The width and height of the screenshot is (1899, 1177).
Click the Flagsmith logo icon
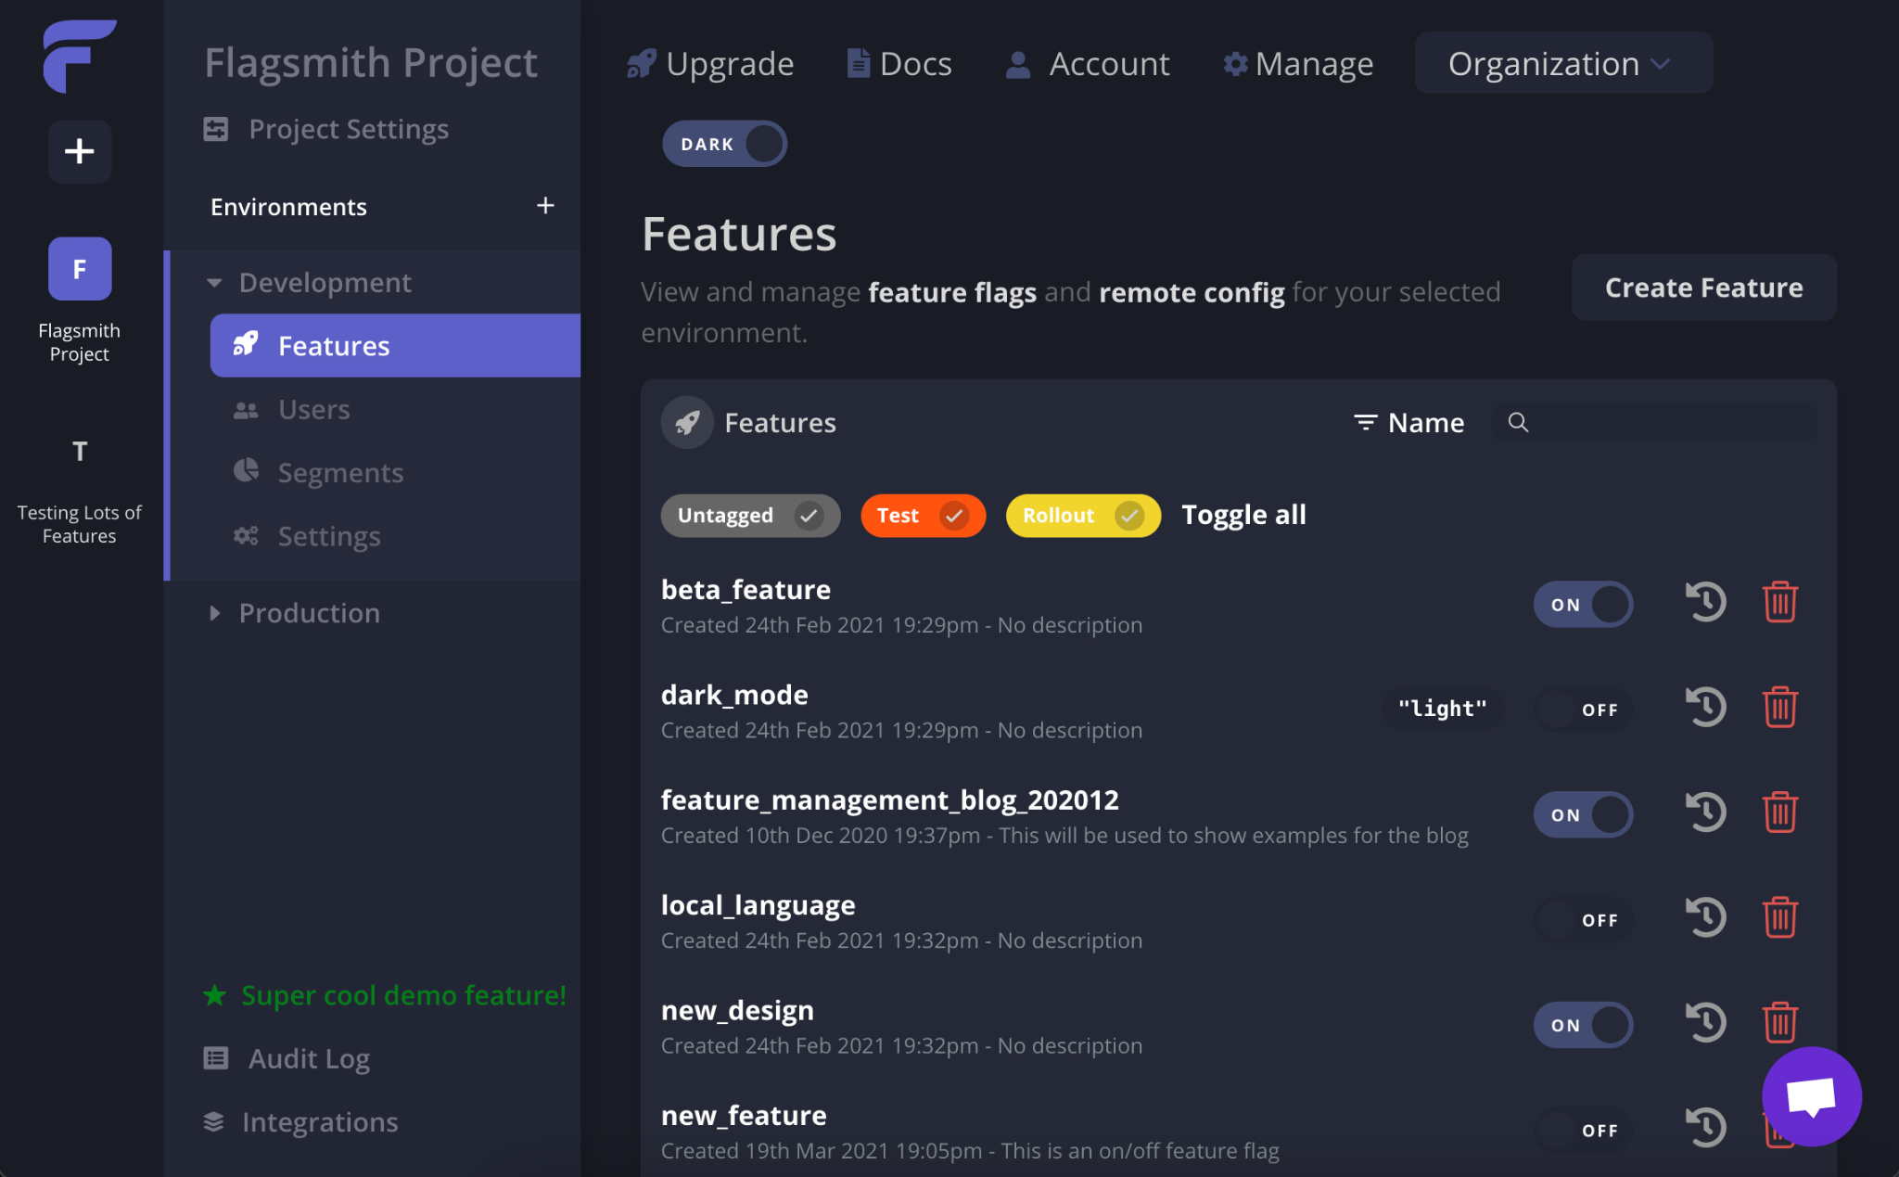point(80,56)
